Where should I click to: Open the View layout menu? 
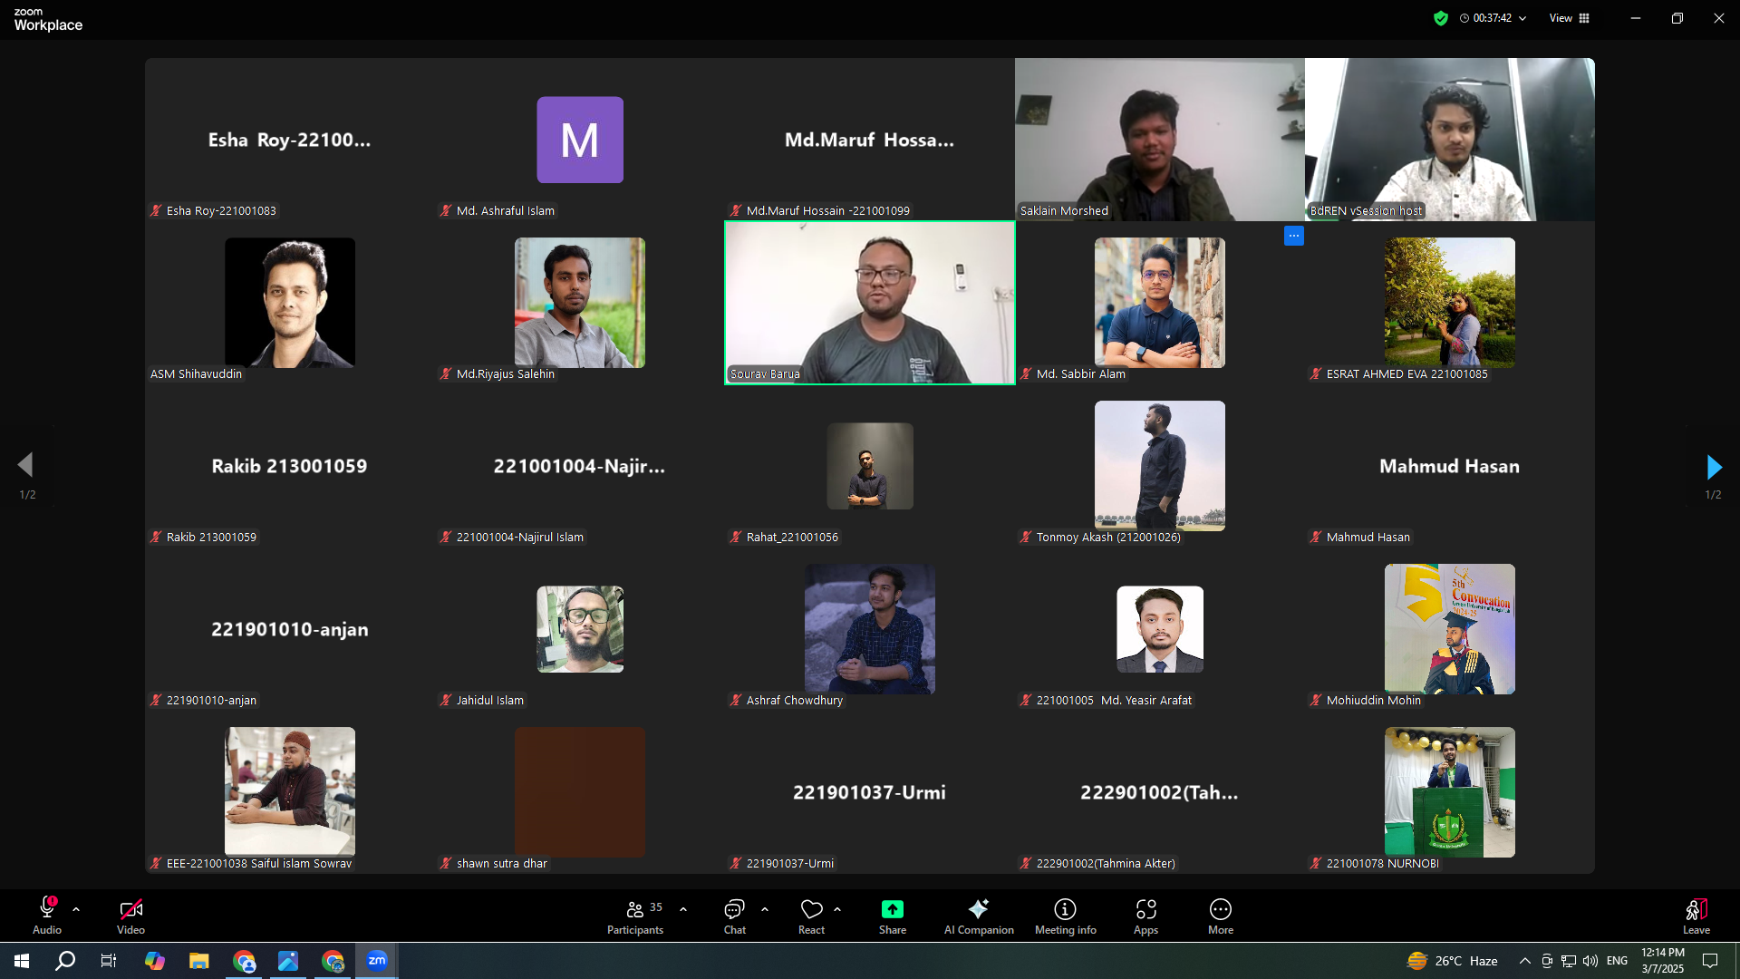1570,18
